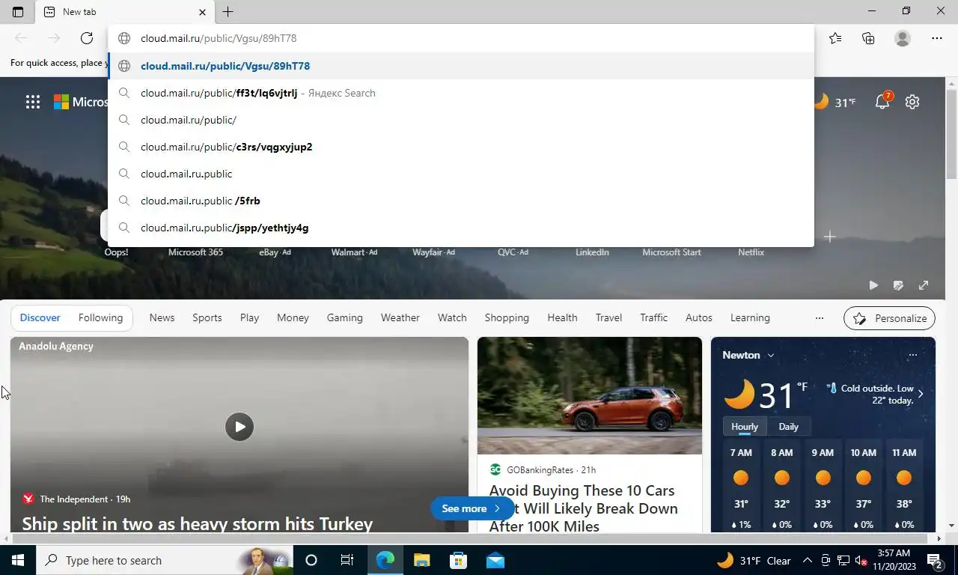Open the Microsoft 365 shortcut
958x575 pixels.
(x=195, y=252)
